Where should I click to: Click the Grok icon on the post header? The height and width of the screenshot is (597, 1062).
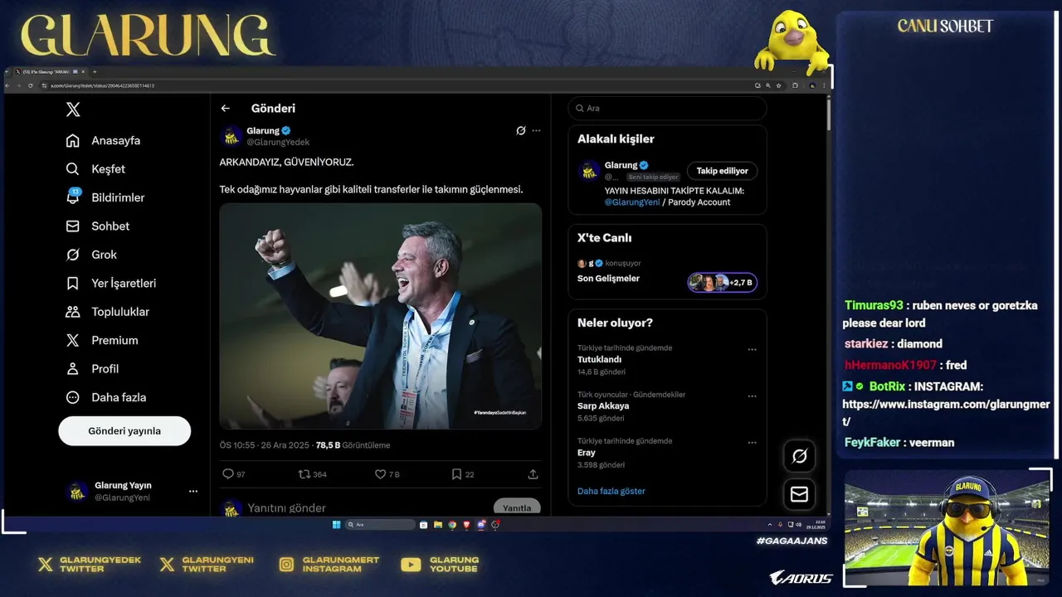pos(521,130)
